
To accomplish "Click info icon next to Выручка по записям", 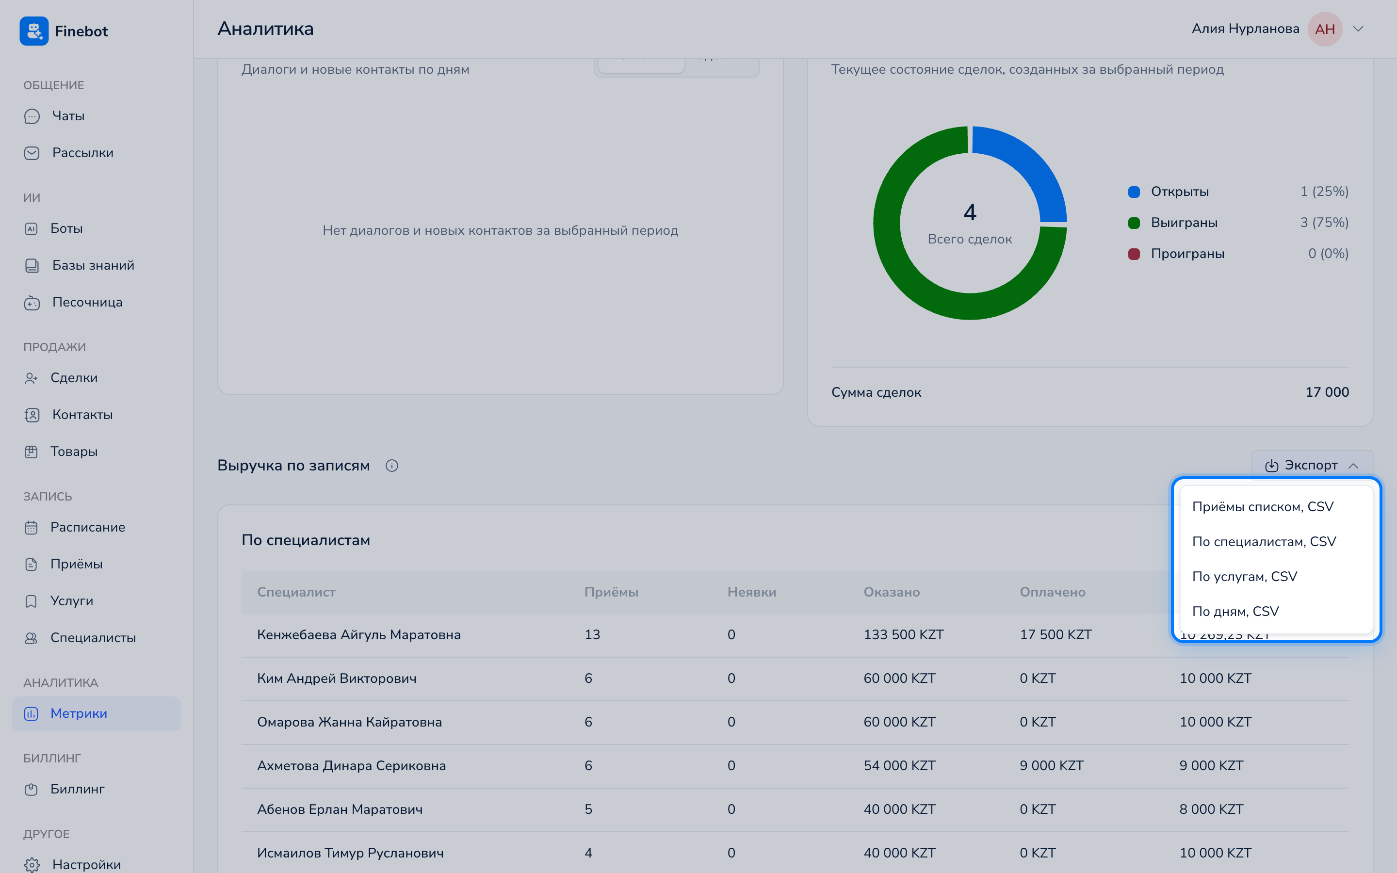I will 392,466.
